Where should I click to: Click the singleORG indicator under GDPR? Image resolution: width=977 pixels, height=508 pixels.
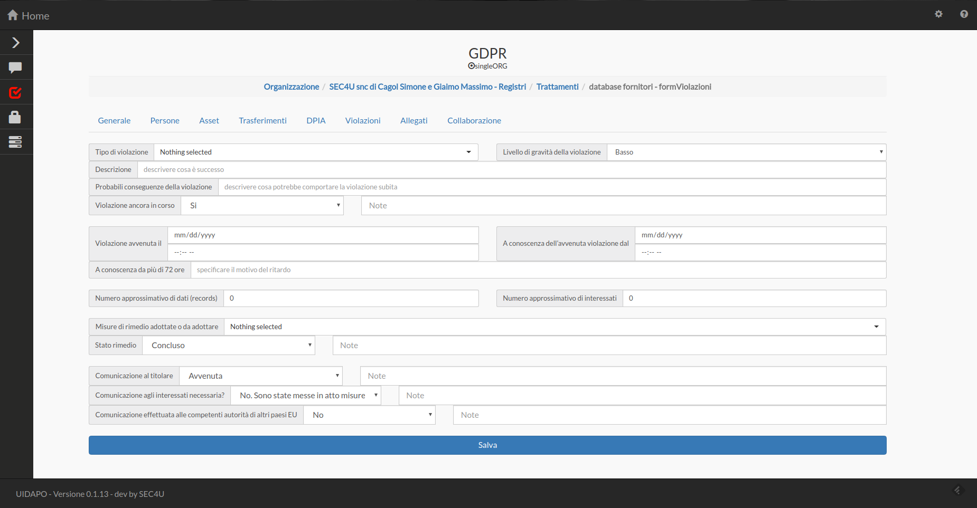pos(487,66)
